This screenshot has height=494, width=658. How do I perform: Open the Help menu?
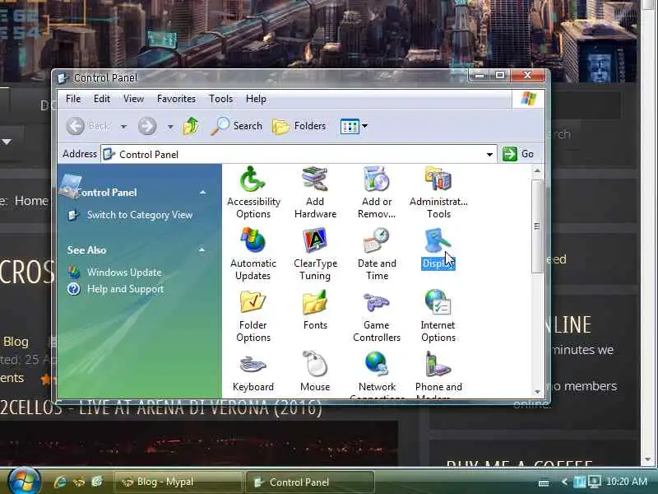coord(256,99)
